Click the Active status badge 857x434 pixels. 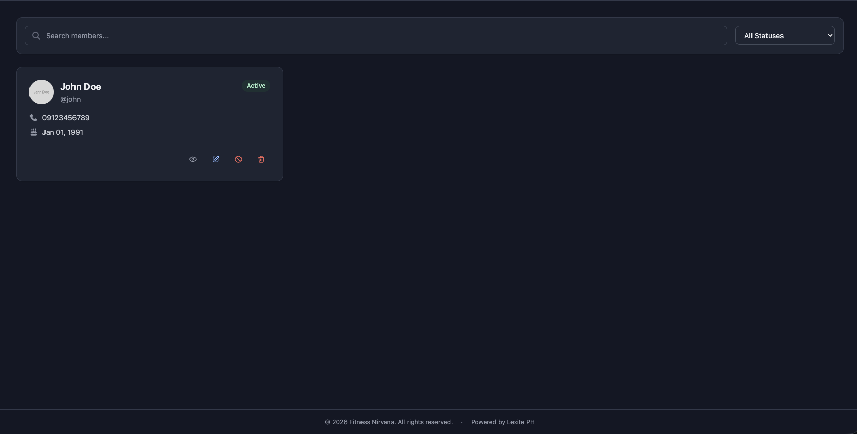point(256,86)
